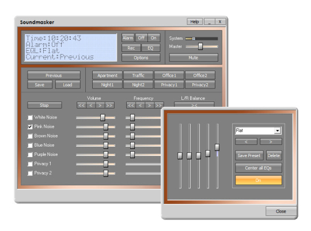Viewport: 311px width, 231px height.
Task: Click Center all EQs button
Action: [259, 168]
